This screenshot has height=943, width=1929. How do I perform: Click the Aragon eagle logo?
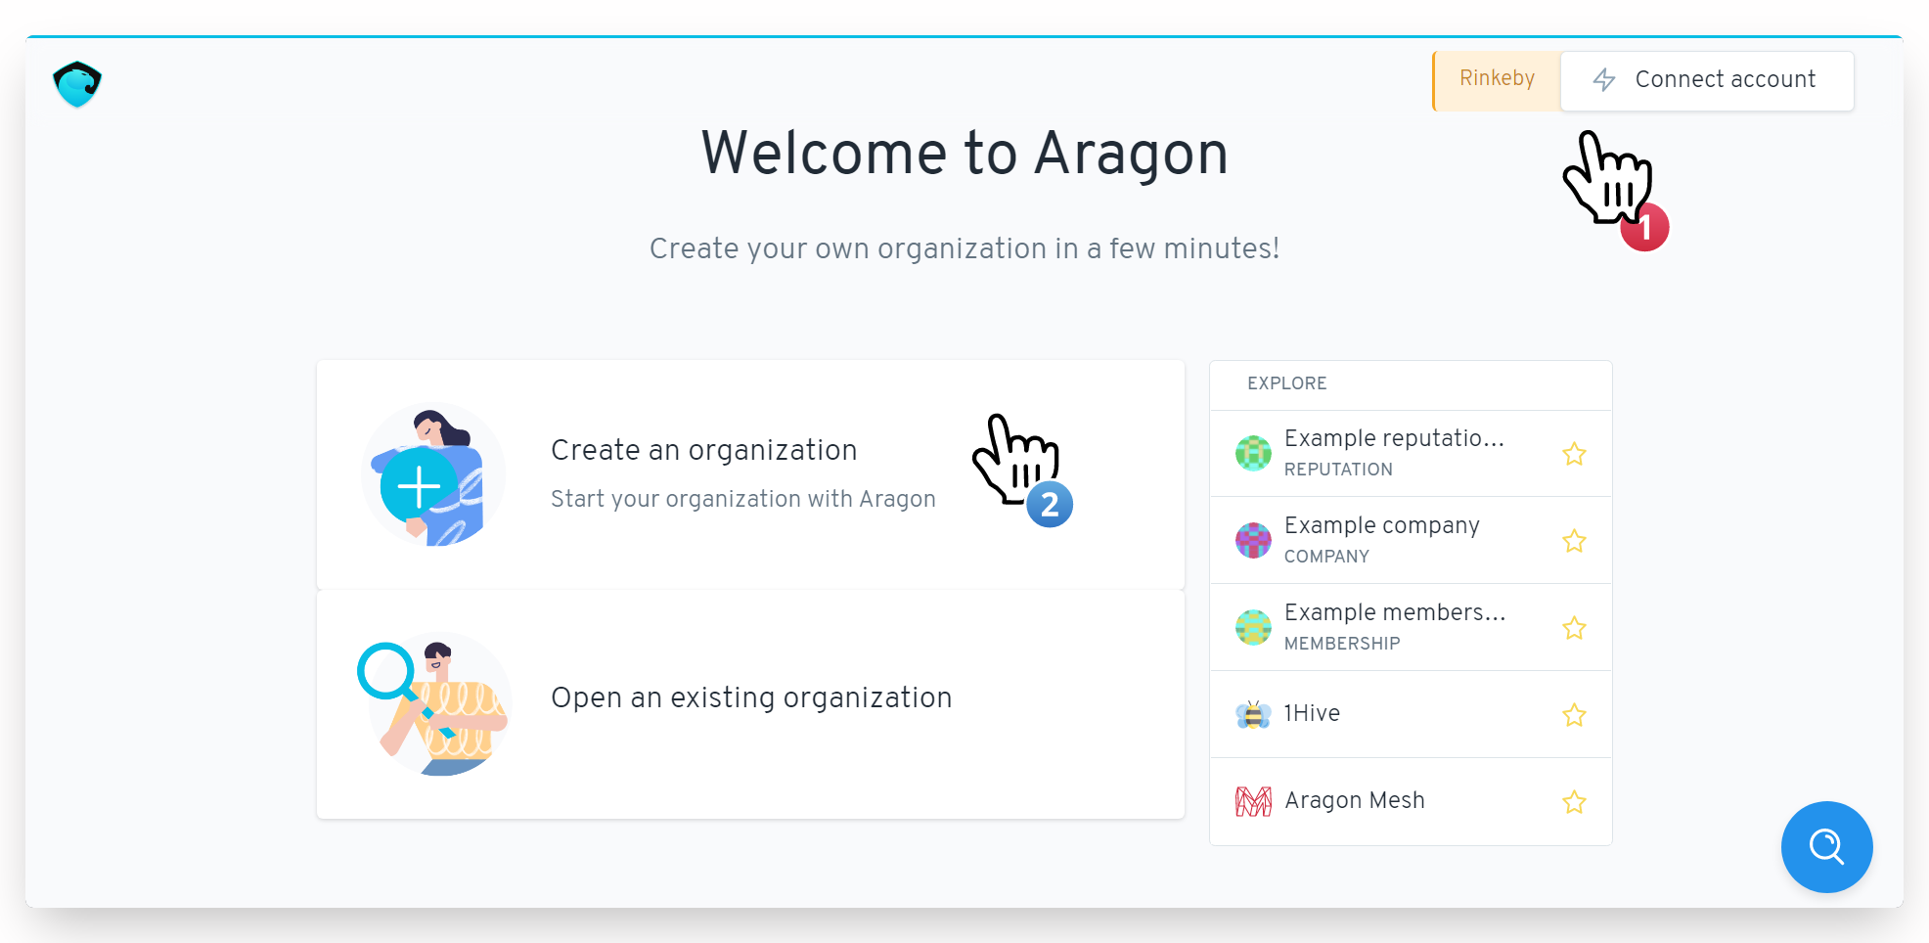pos(77,84)
